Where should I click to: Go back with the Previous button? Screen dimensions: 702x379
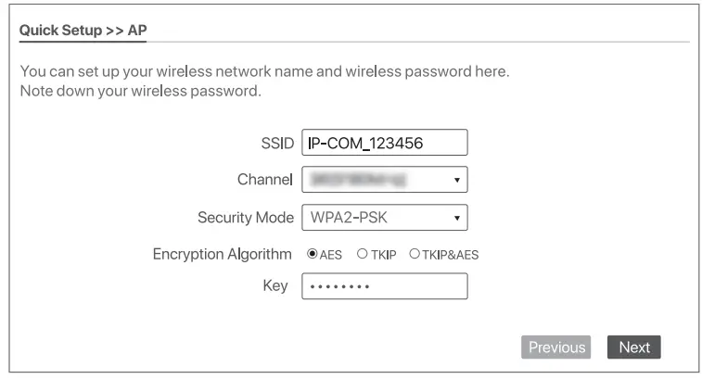(557, 347)
